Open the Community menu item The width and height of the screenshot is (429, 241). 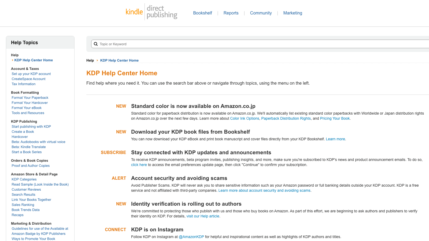[x=261, y=13]
